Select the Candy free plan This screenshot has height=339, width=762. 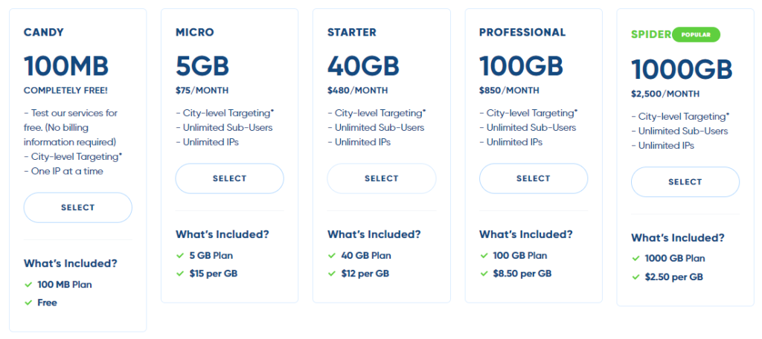[x=78, y=207]
